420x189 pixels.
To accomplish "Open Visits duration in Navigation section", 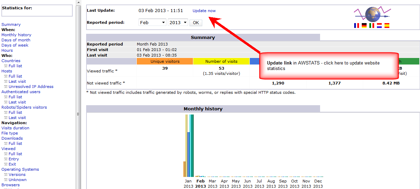I will 15,128.
